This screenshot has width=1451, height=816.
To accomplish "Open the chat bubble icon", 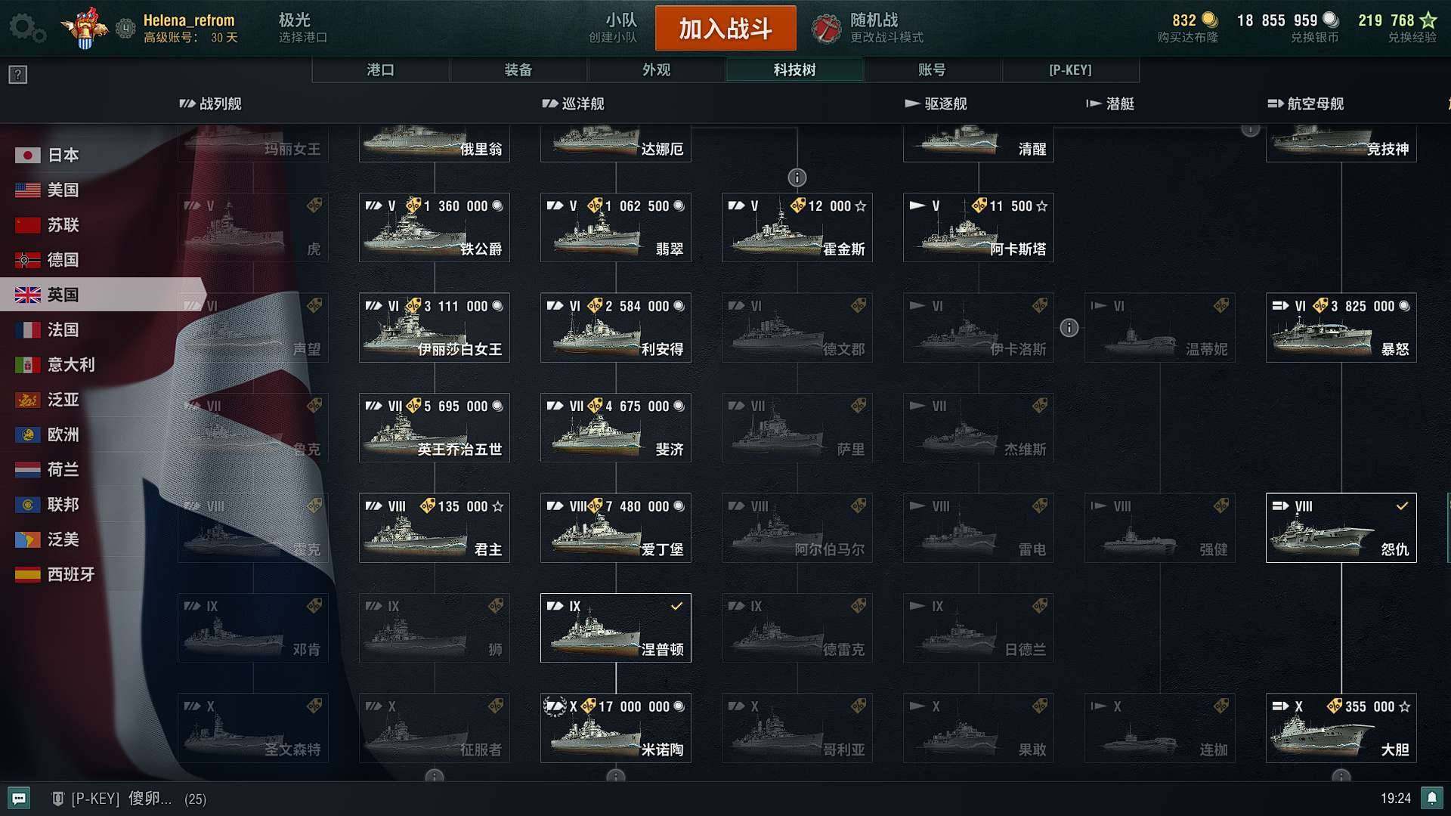I will 19,799.
